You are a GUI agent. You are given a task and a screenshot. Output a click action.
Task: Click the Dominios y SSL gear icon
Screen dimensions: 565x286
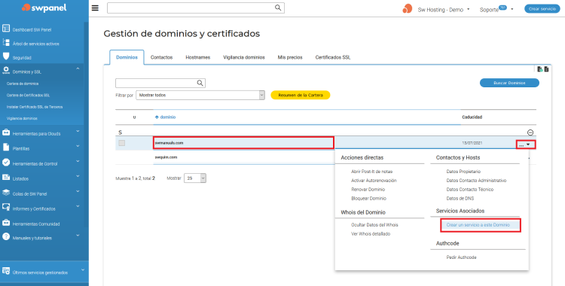pos(6,71)
